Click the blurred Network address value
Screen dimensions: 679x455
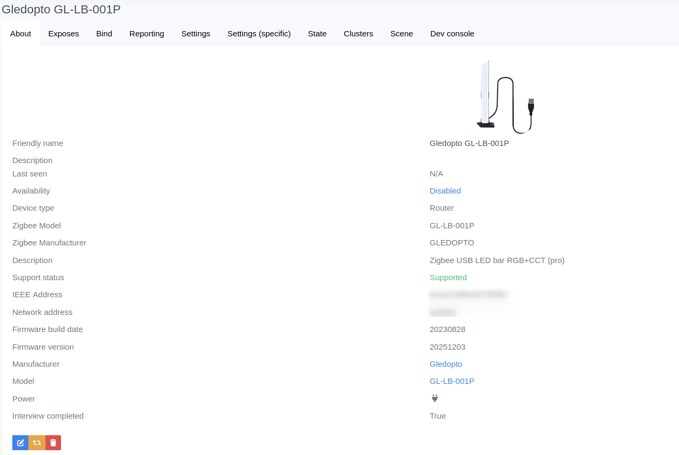tap(443, 312)
